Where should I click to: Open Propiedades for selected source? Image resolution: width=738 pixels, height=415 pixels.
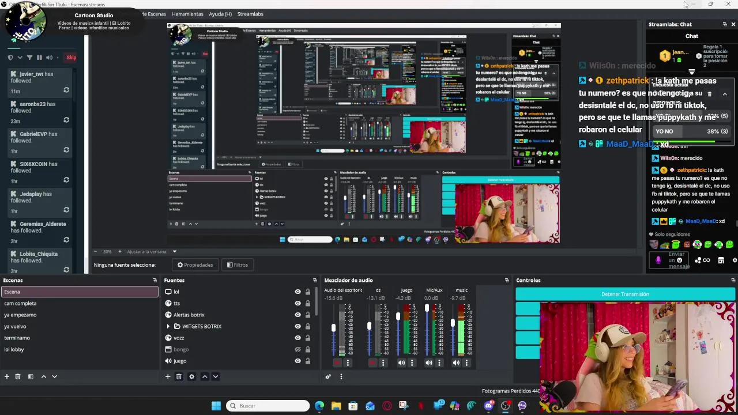pyautogui.click(x=195, y=265)
